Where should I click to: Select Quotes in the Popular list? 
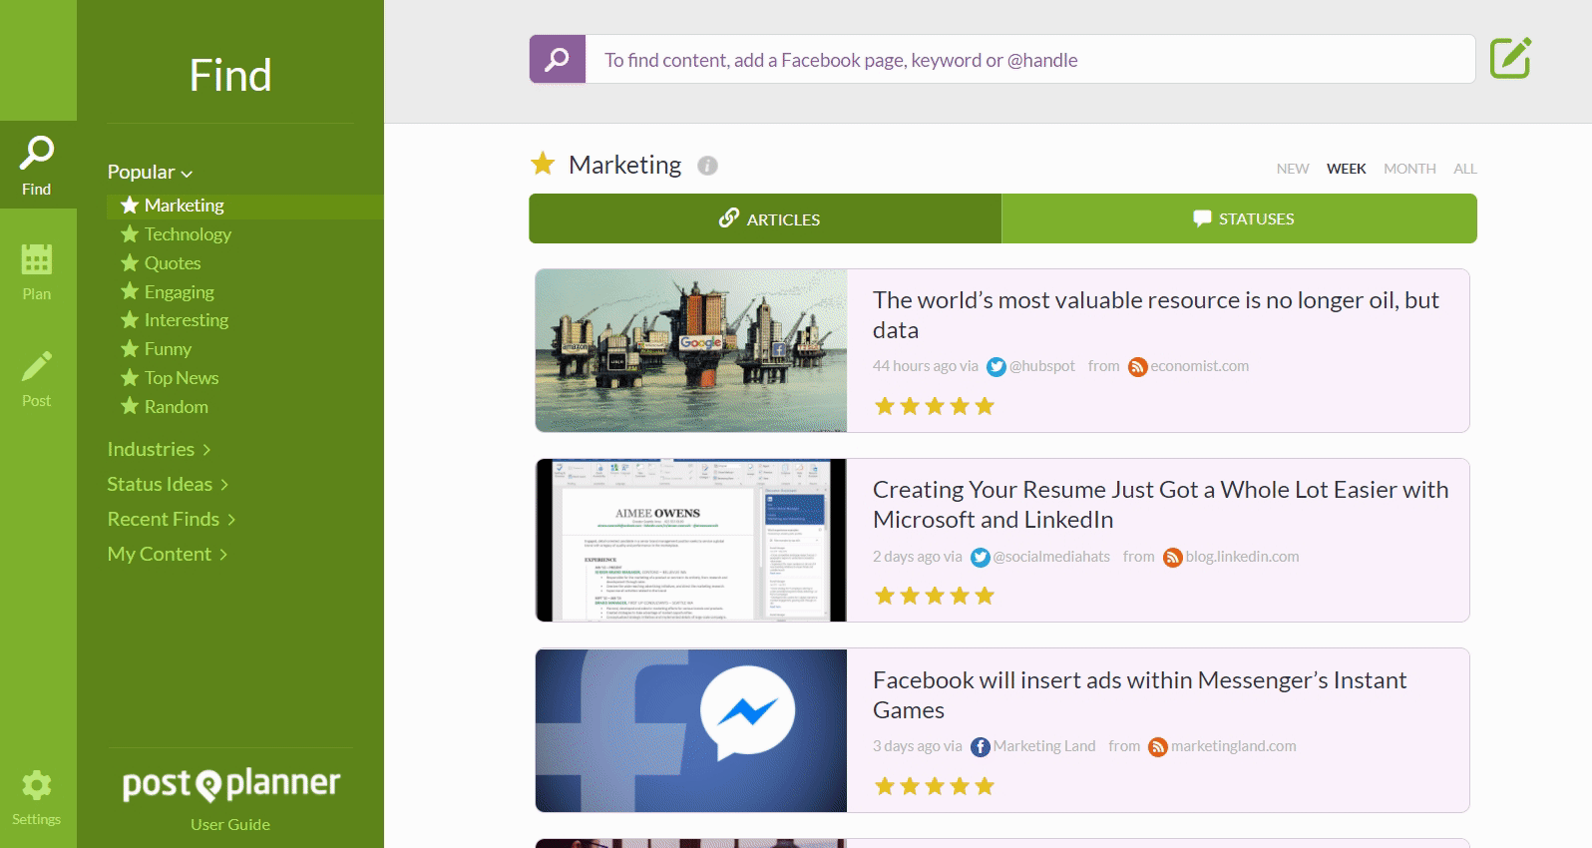(161, 263)
